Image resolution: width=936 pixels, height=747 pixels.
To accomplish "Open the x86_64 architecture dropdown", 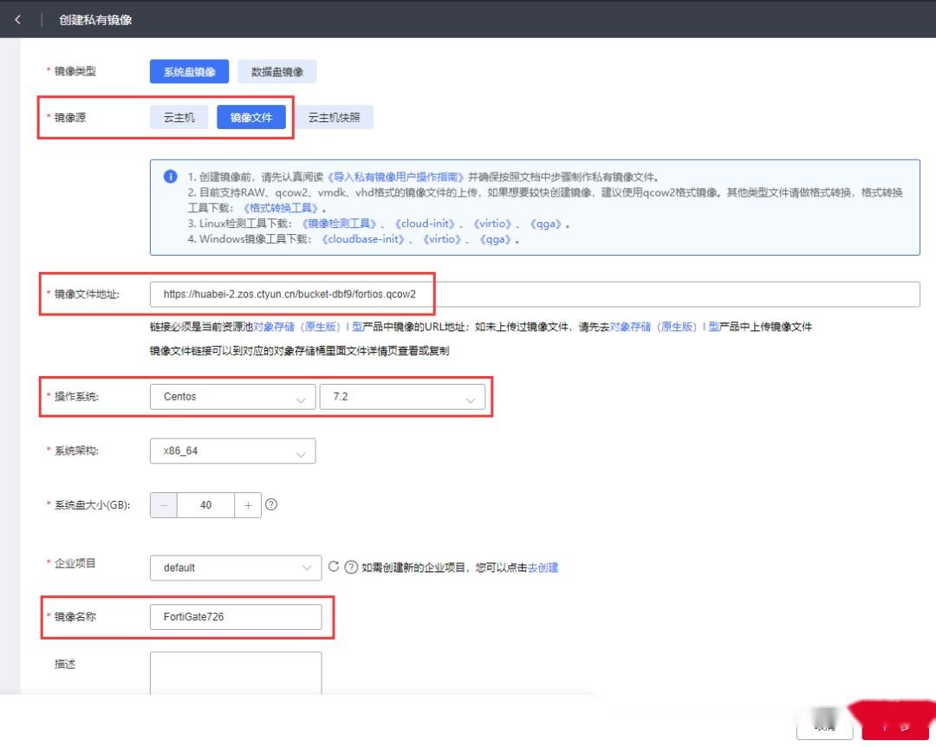I will 233,451.
